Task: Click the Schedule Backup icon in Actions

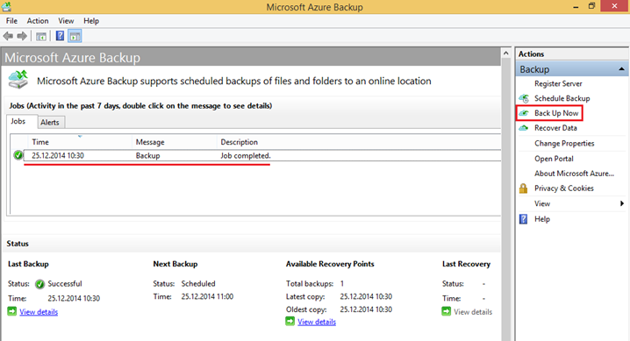Action: (x=524, y=98)
